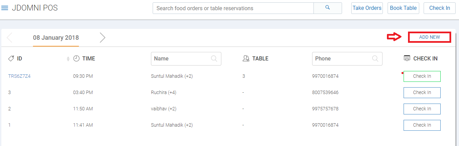Click the magnifier search button in top bar
Screen dimensions: 459x146
[x=328, y=8]
